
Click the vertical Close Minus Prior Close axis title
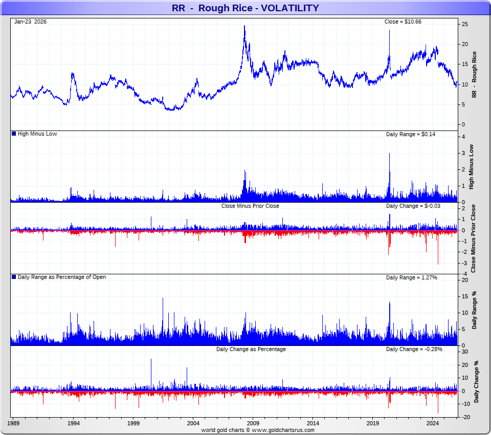474,238
